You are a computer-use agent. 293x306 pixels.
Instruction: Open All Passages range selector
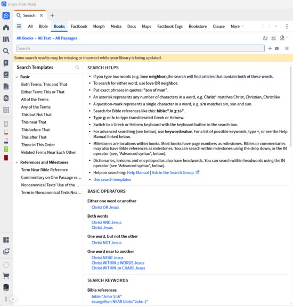[x=66, y=38]
